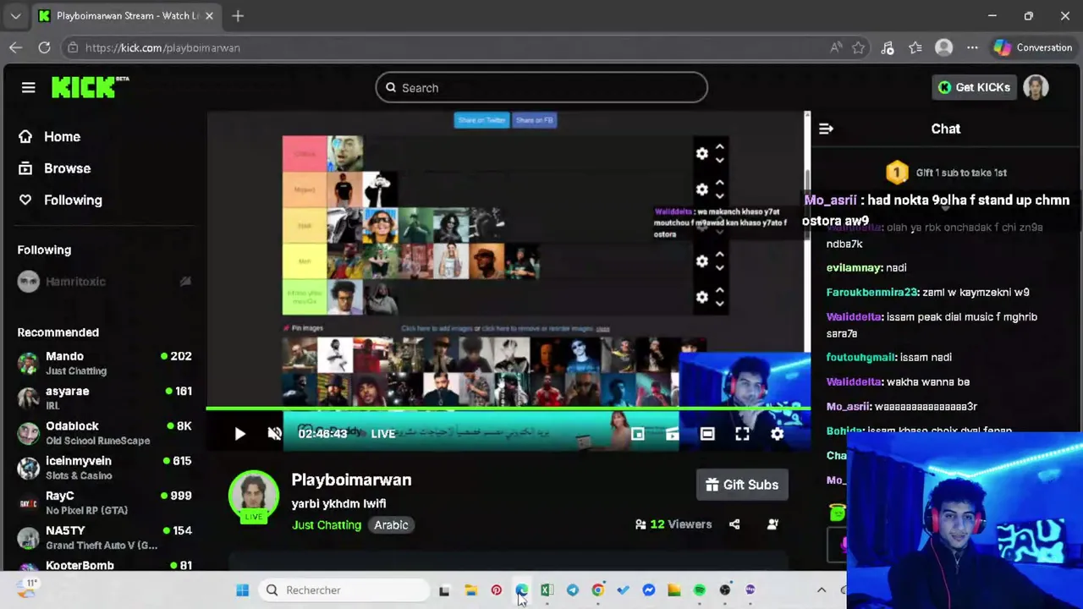Play the stream video

[x=239, y=434]
